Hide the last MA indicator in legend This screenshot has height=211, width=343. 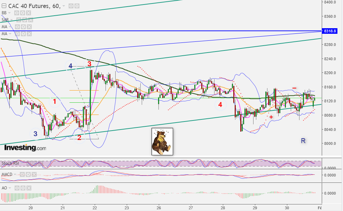click(17, 34)
